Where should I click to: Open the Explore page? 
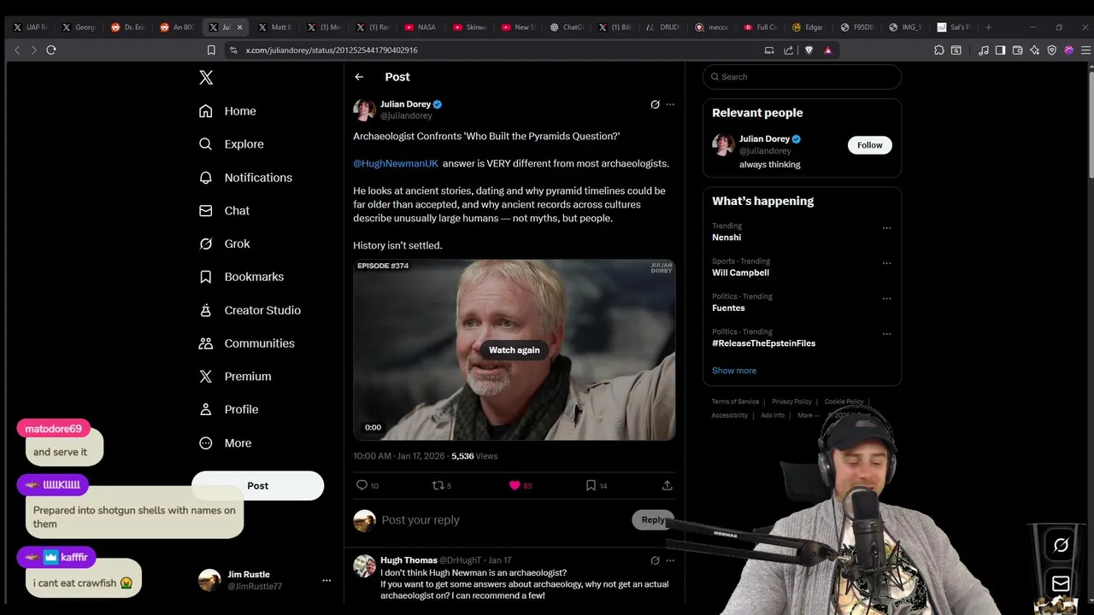[231, 144]
